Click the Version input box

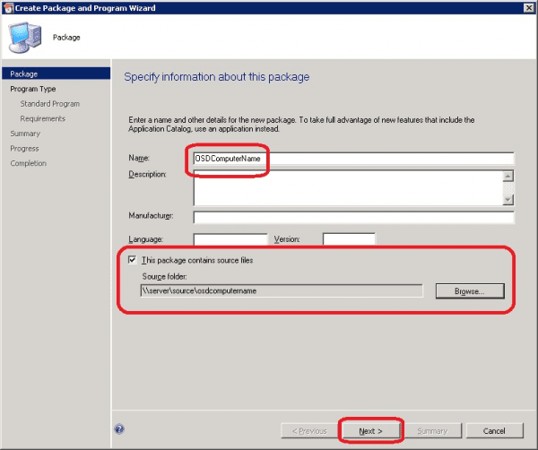pos(348,239)
